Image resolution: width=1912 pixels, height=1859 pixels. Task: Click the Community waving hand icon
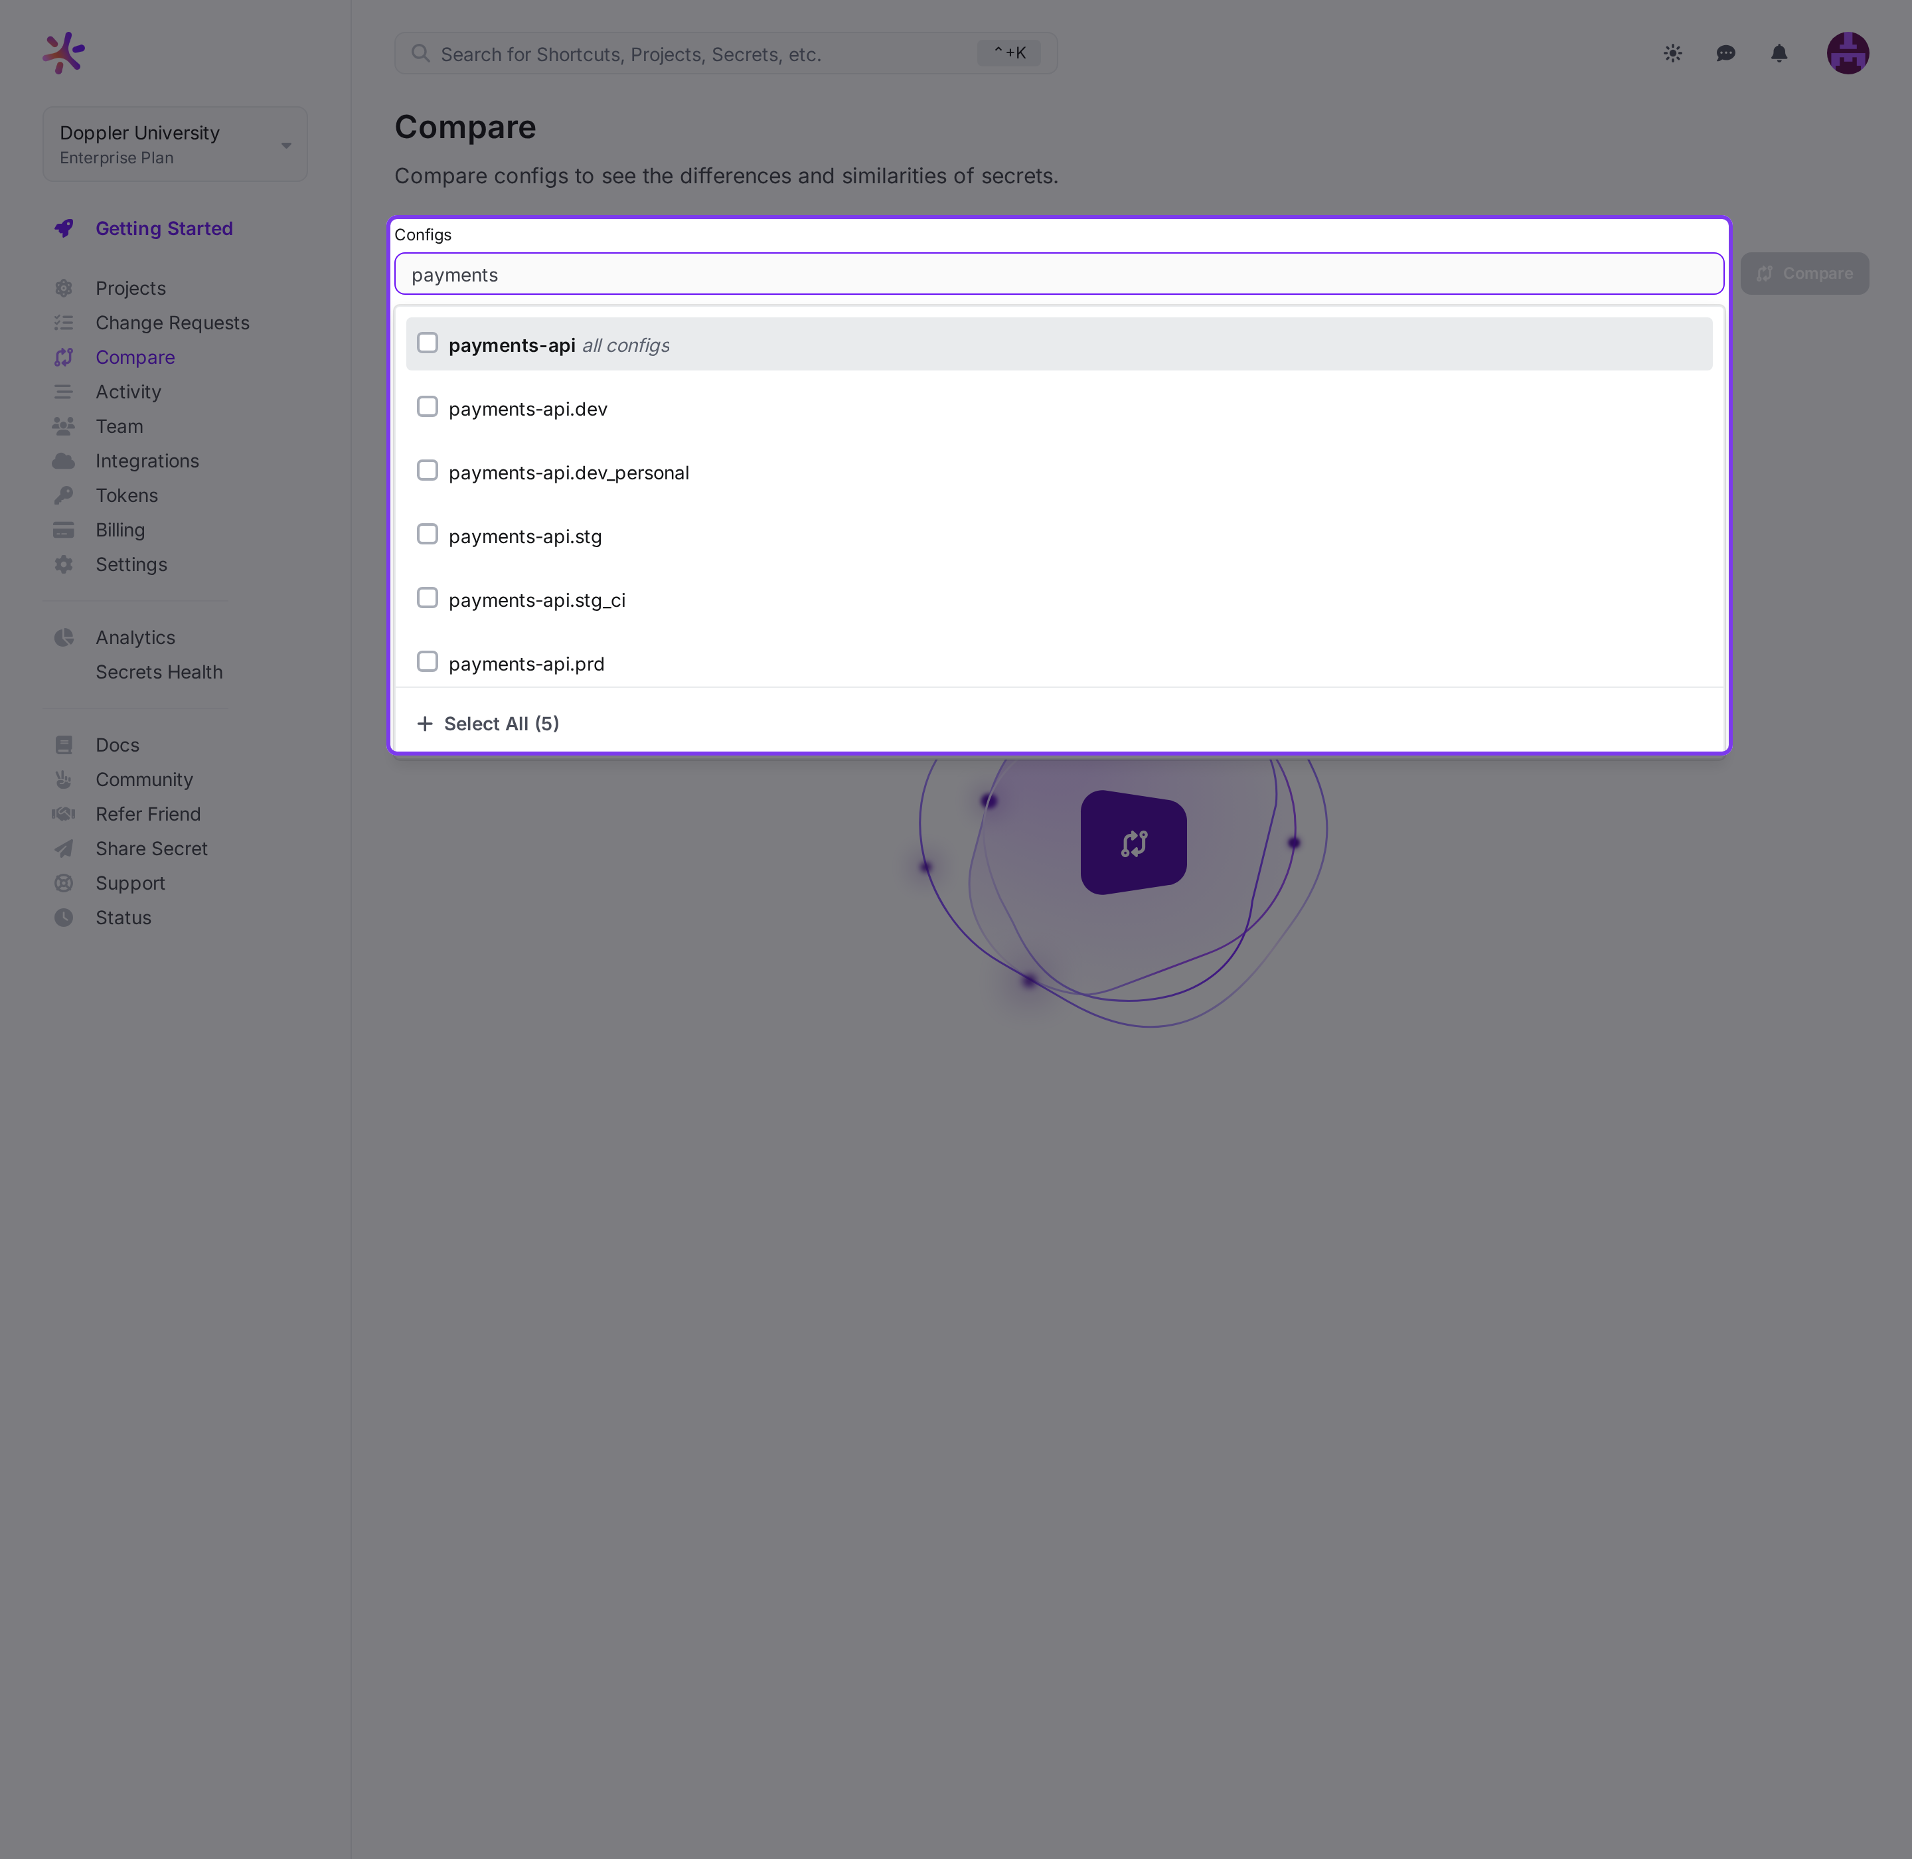pos(64,780)
